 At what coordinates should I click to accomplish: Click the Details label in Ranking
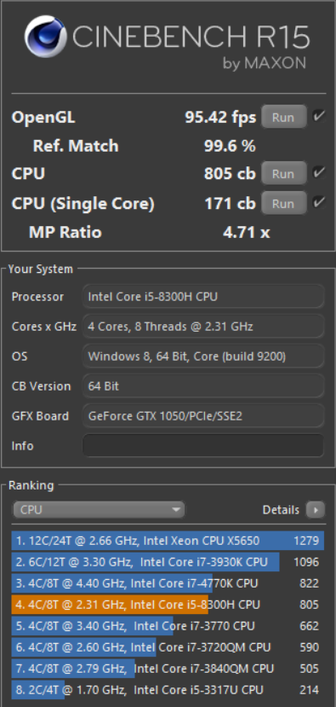coord(281,510)
